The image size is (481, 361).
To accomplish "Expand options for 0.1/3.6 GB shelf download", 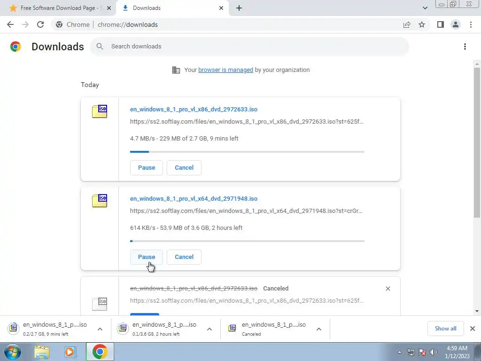I will click(209, 329).
